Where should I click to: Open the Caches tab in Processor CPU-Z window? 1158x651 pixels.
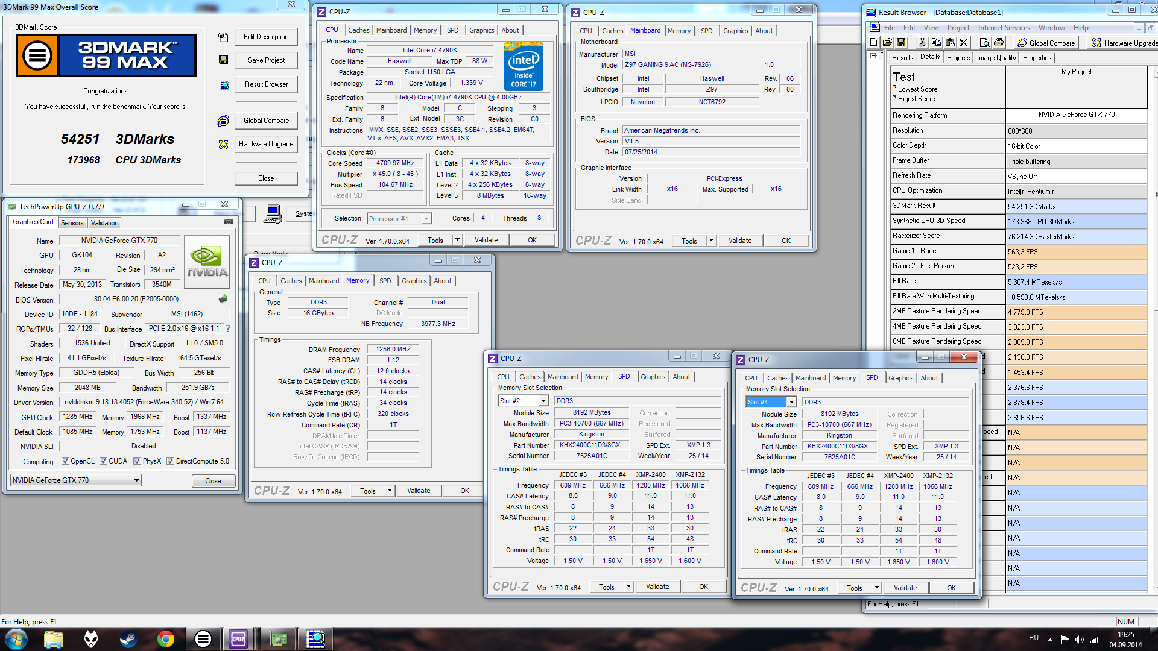click(358, 30)
